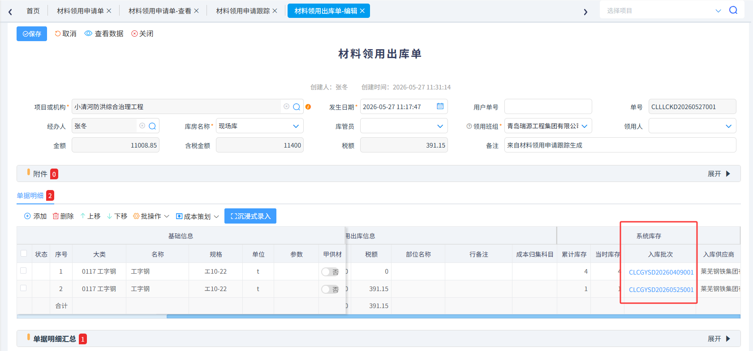
Task: Click the orange info icon beside 项目或机构
Action: click(308, 107)
